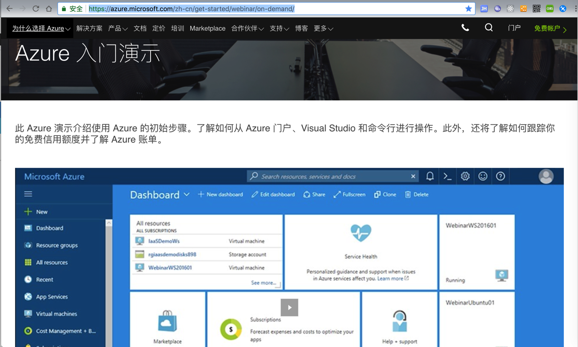Screen dimensions: 578x347
Task: Open Azure notifications bell
Action: 430,176
